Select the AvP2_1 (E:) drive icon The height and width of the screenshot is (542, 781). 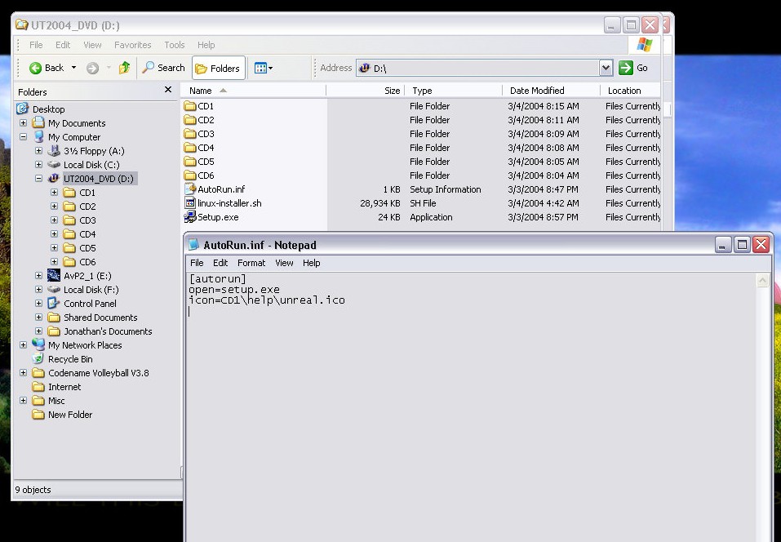coord(54,275)
